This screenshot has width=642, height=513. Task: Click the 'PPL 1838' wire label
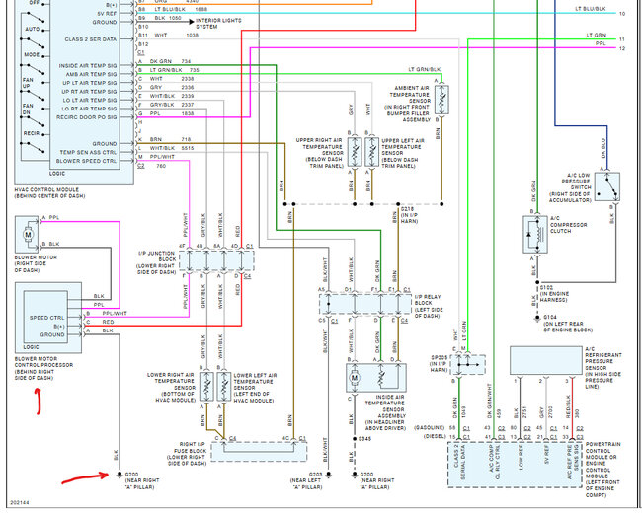click(x=172, y=113)
